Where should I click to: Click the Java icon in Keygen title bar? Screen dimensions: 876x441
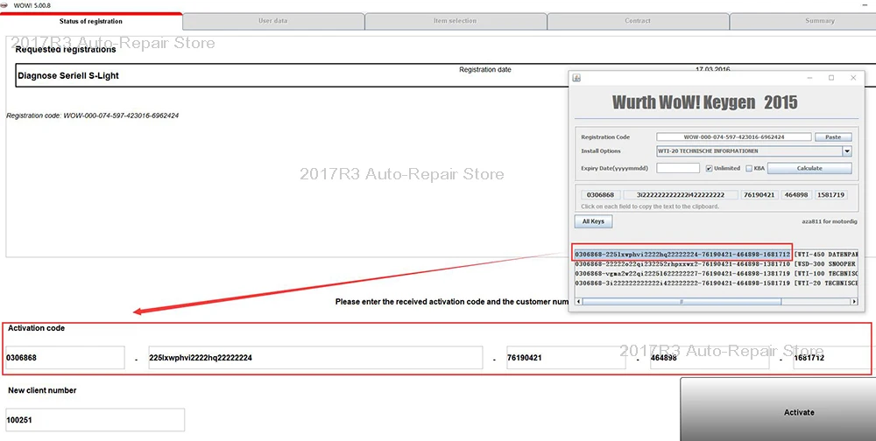click(577, 78)
